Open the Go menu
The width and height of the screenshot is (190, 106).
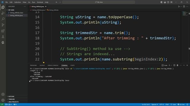(29, 2)
